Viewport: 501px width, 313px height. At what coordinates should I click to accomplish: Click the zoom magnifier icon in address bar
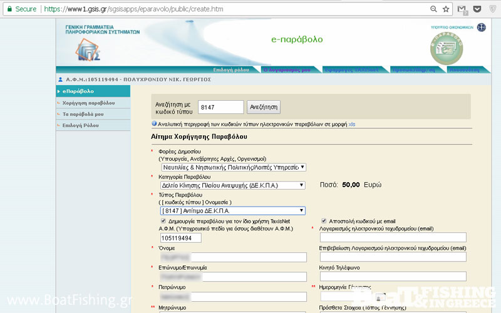[x=433, y=9]
